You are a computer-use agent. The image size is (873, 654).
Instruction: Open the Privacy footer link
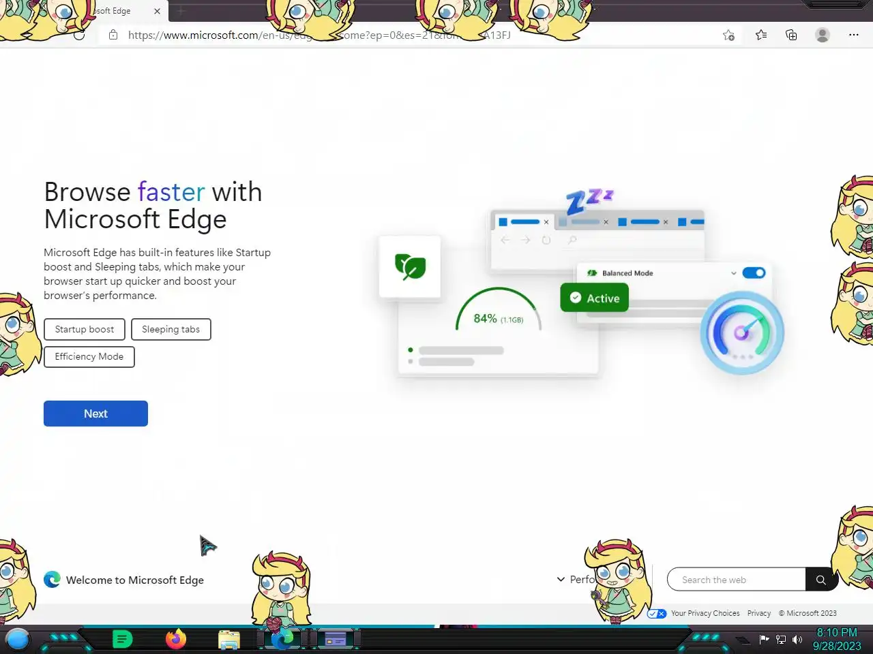coord(759,613)
